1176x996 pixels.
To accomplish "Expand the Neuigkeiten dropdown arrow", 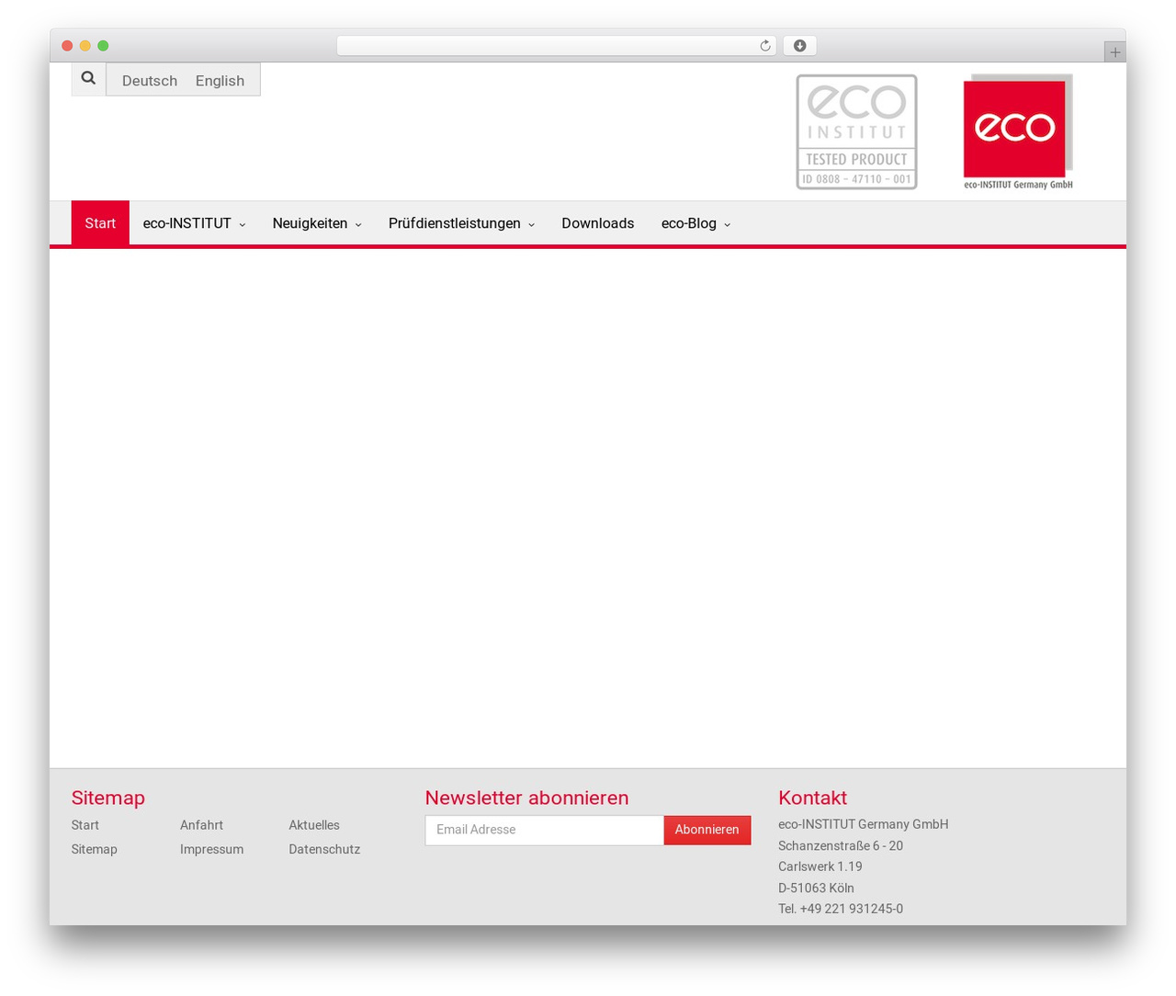I will pyautogui.click(x=358, y=225).
